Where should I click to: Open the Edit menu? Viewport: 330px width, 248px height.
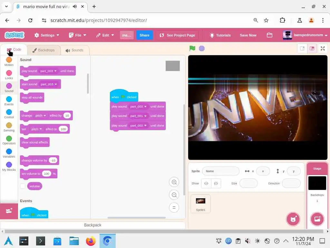[x=105, y=35]
